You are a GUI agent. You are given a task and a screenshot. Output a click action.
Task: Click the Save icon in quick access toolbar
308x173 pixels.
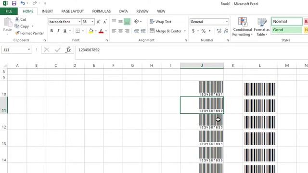(x=14, y=3)
